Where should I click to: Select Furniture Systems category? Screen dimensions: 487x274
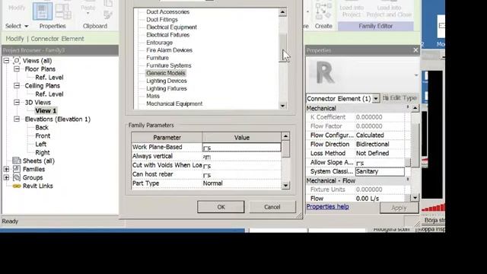[x=169, y=65]
